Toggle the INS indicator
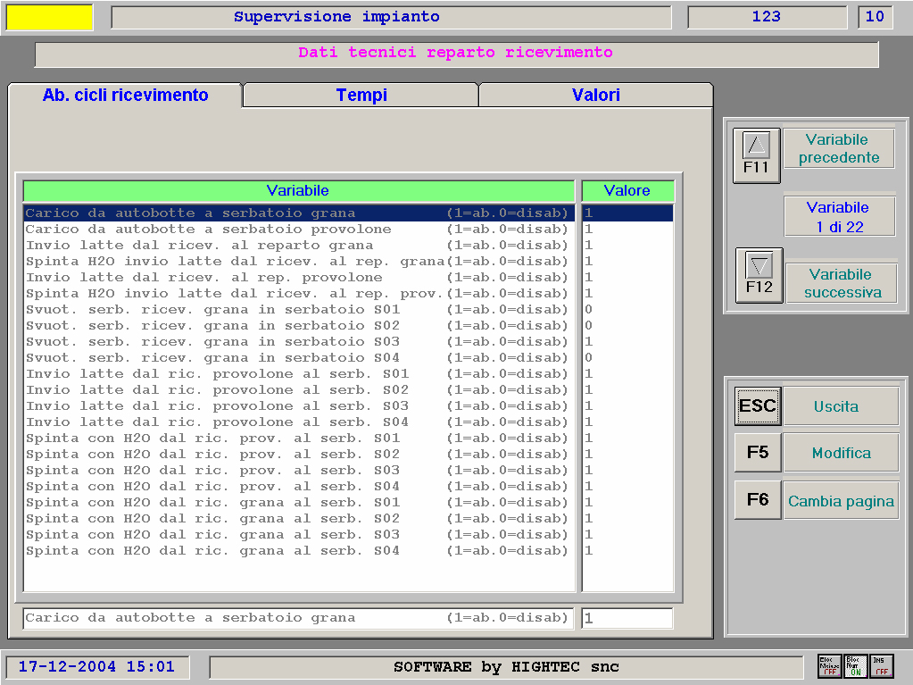This screenshot has height=685, width=913. point(881,666)
